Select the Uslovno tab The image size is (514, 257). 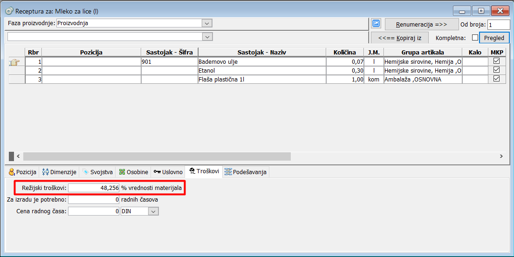(x=168, y=172)
